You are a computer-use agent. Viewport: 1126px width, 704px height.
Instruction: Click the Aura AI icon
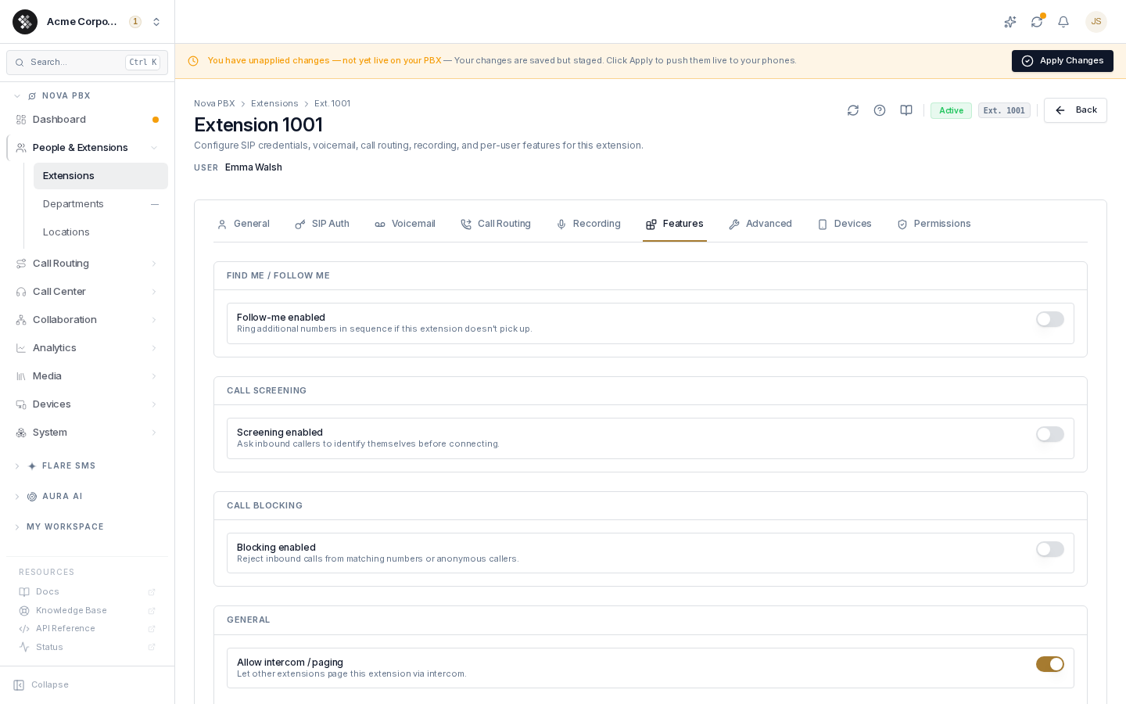[32, 497]
